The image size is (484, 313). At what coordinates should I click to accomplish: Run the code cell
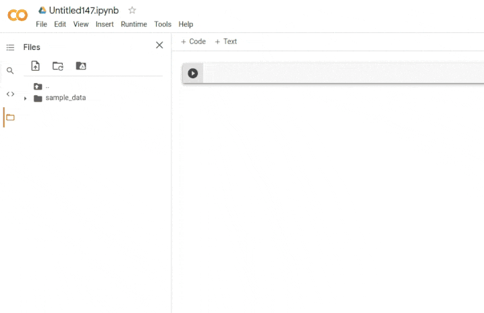point(193,74)
